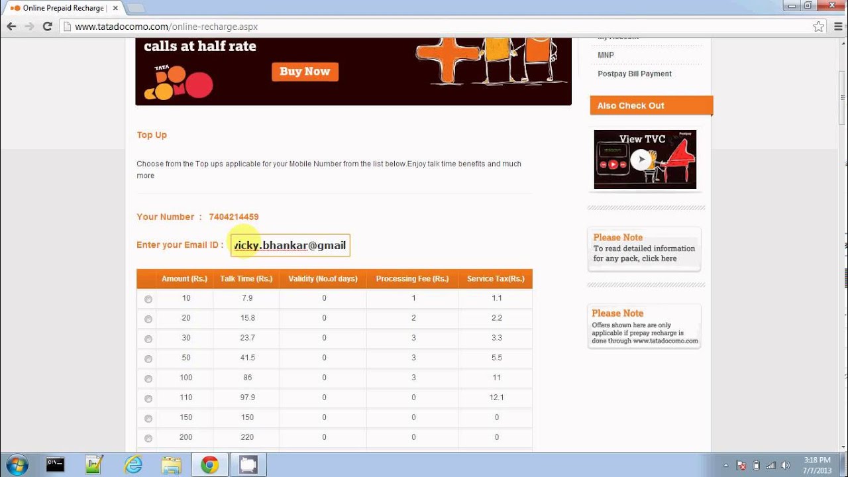Select the Rs. 20 recharge option
Viewport: 848px width, 477px height.
tap(148, 319)
